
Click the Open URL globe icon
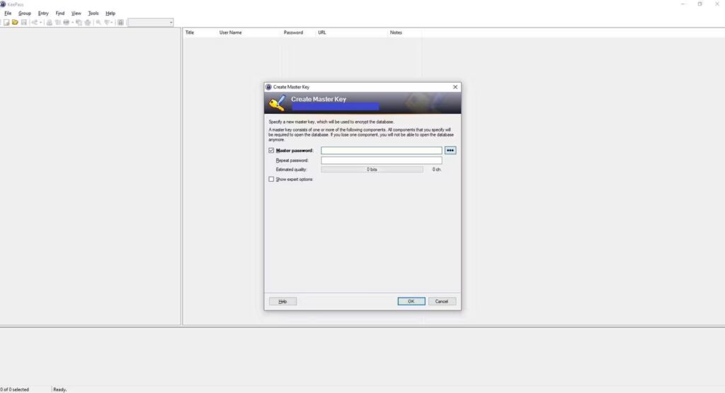click(x=66, y=22)
